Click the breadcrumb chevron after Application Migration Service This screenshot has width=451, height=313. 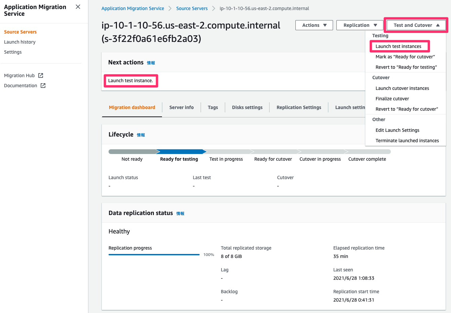[x=170, y=8]
